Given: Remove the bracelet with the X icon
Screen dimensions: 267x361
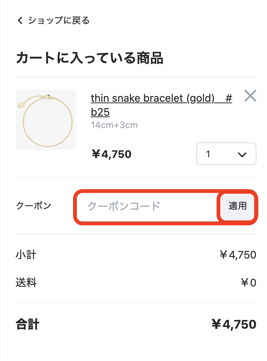Looking at the screenshot, I should (250, 96).
